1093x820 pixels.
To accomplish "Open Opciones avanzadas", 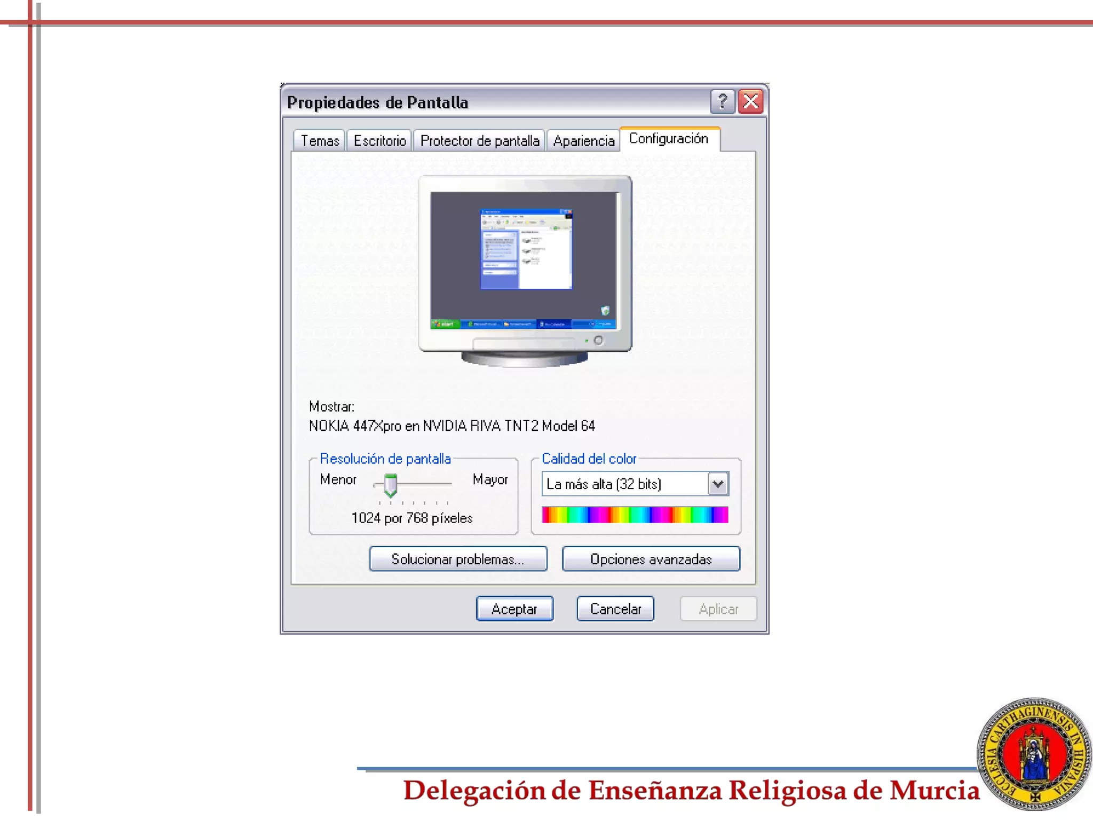I will click(x=651, y=559).
